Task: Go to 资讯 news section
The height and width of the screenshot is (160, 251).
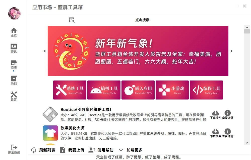Action: pyautogui.click(x=14, y=48)
